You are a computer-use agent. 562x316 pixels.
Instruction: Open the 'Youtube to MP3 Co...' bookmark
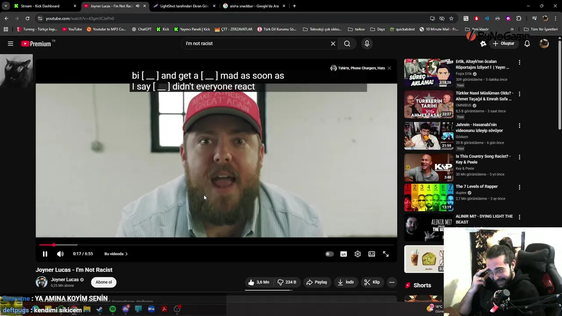(106, 29)
